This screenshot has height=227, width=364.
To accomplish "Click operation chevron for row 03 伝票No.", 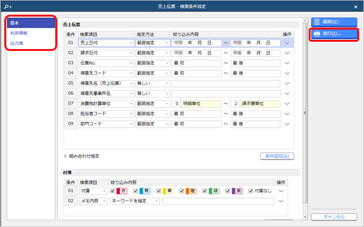I will (x=287, y=63).
